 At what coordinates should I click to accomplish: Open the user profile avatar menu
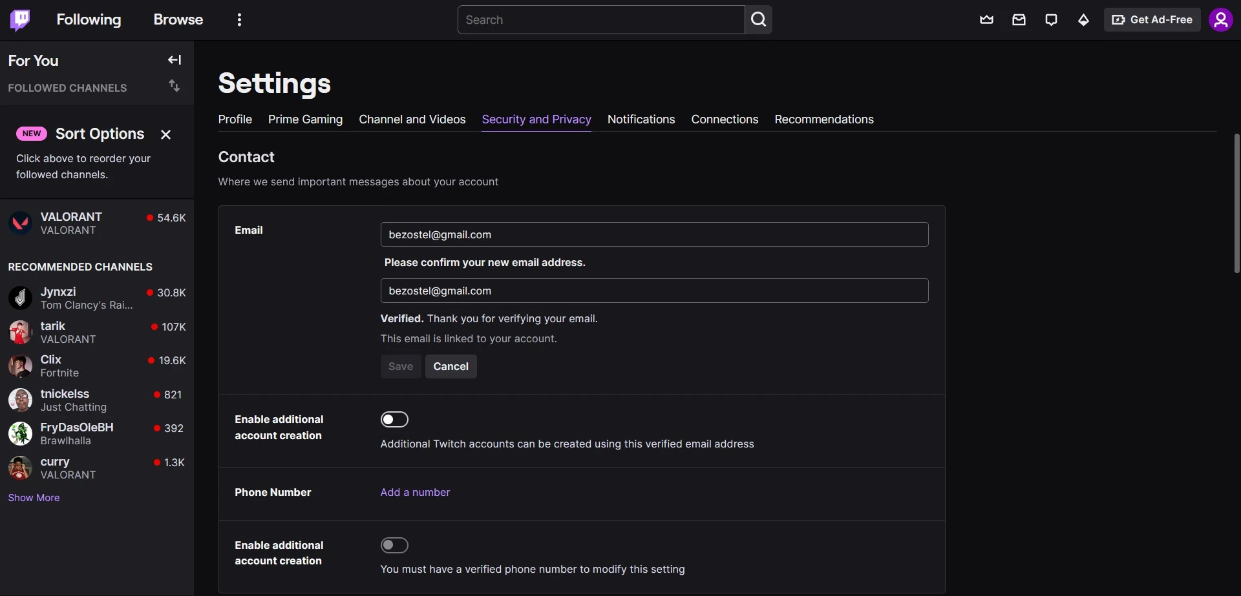click(x=1221, y=20)
